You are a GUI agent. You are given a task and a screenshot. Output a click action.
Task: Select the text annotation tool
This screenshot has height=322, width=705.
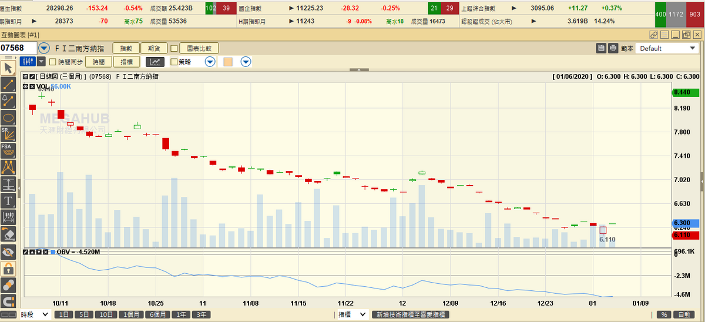tap(8, 200)
